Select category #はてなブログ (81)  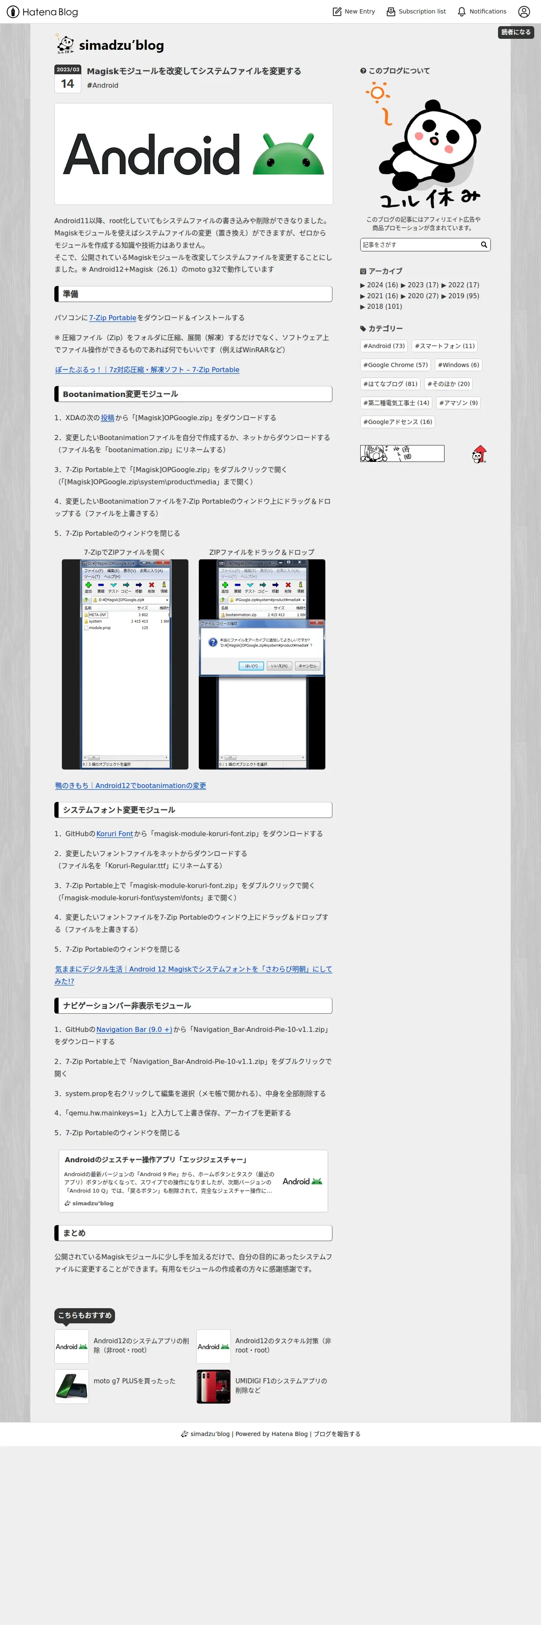click(x=391, y=383)
